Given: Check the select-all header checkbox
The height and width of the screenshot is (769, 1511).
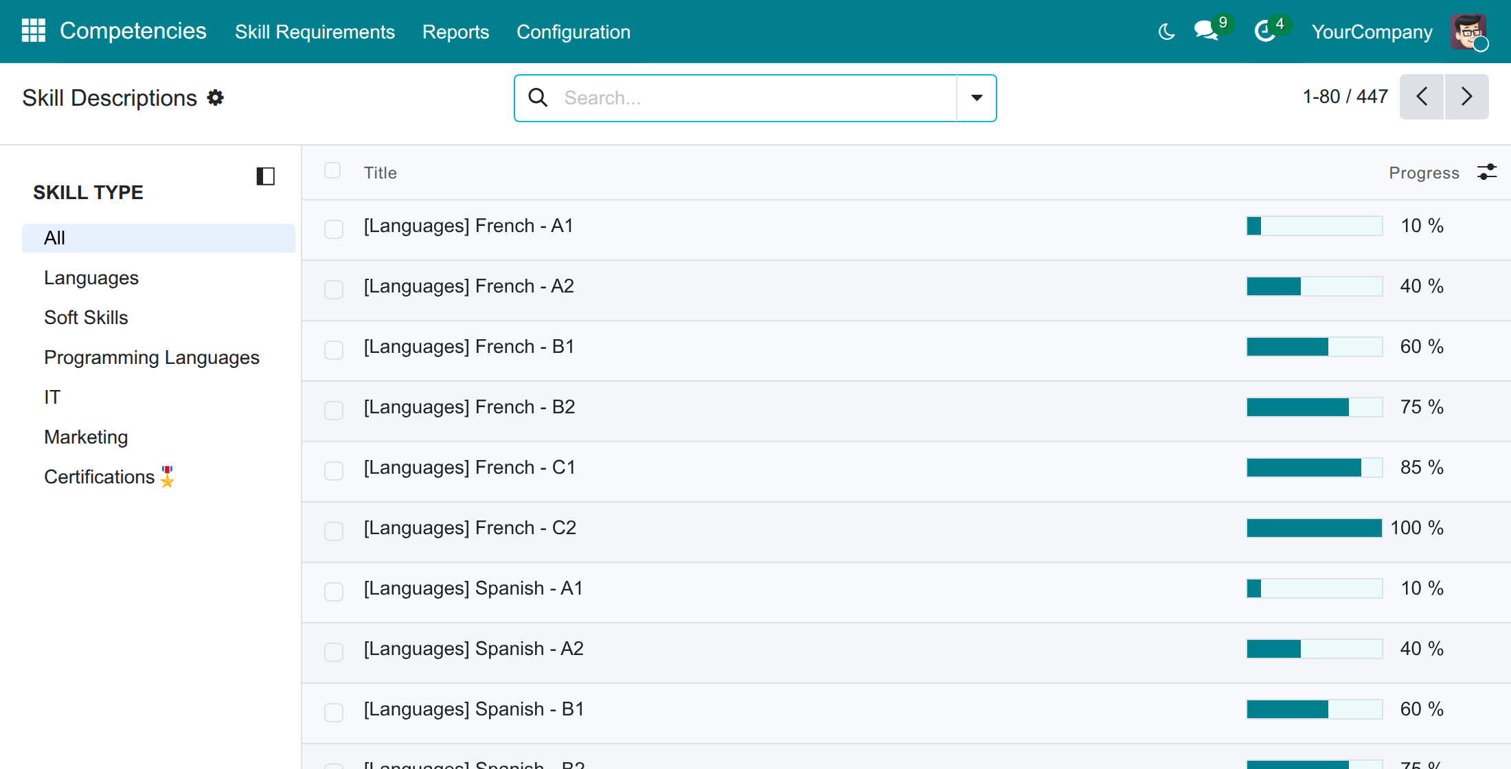Looking at the screenshot, I should [332, 170].
